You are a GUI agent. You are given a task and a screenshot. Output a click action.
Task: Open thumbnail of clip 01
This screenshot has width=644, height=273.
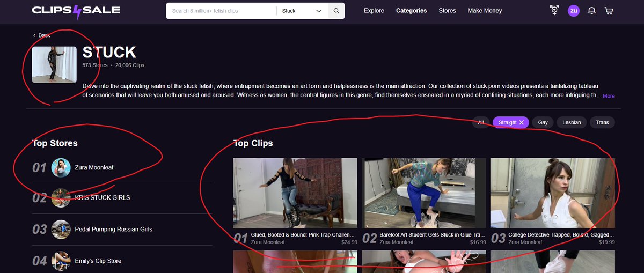click(295, 193)
